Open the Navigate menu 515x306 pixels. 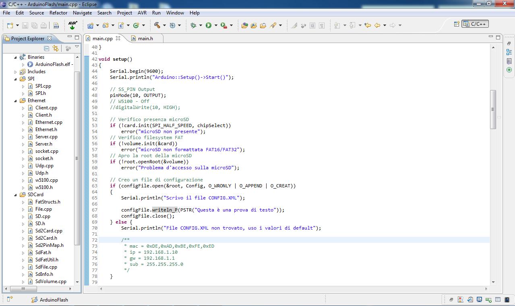(83, 13)
